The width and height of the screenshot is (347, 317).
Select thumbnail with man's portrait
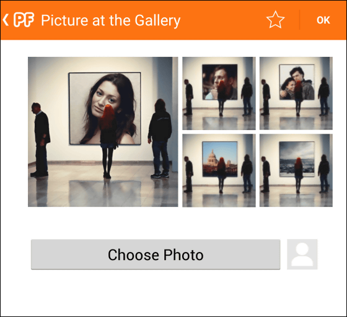point(219,93)
